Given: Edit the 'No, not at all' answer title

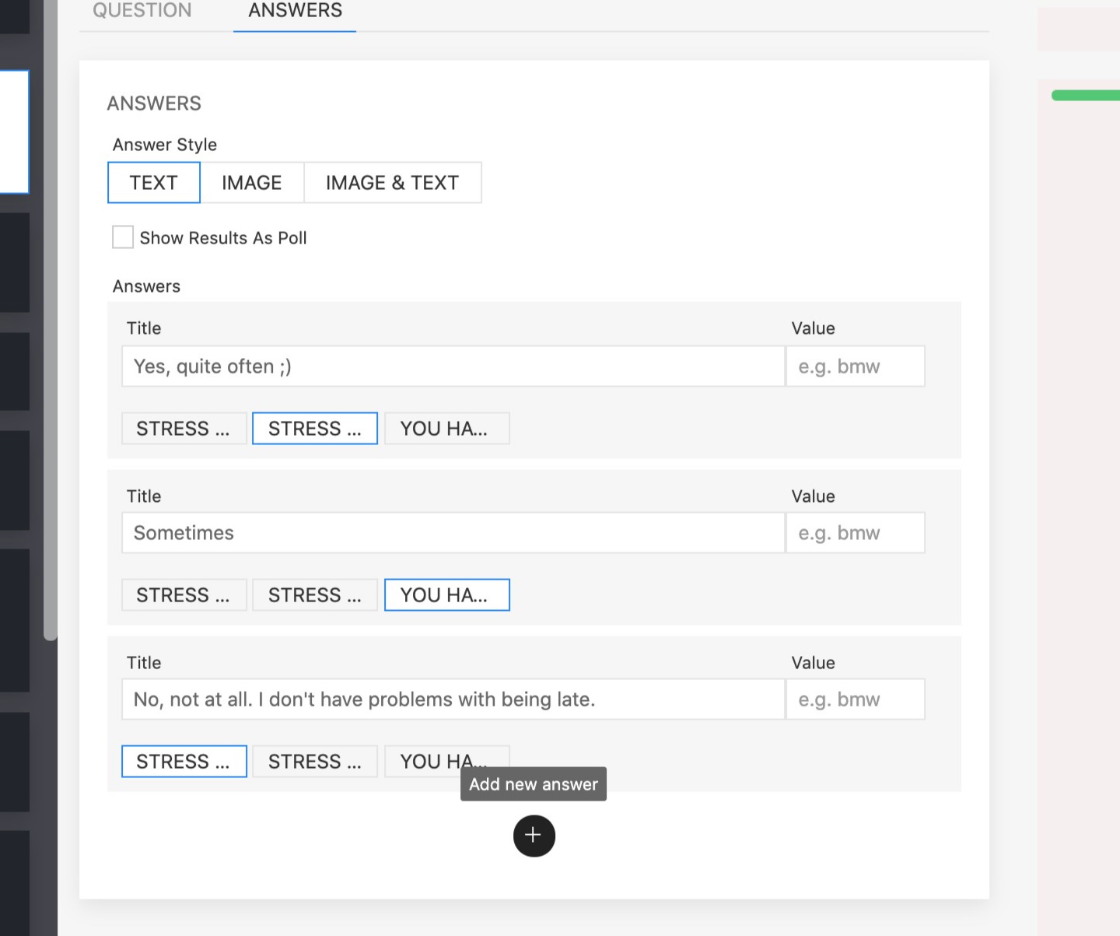Looking at the screenshot, I should pyautogui.click(x=453, y=699).
